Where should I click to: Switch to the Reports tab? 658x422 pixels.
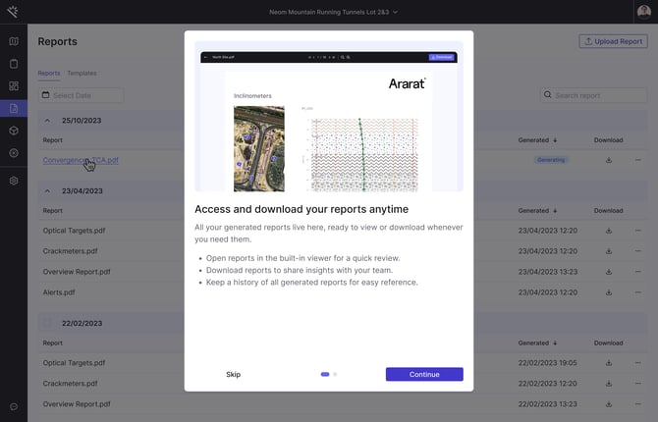point(49,73)
